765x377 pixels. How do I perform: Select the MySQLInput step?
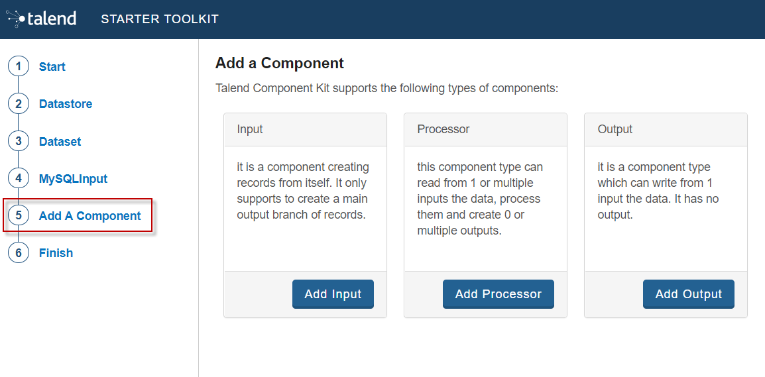[73, 179]
